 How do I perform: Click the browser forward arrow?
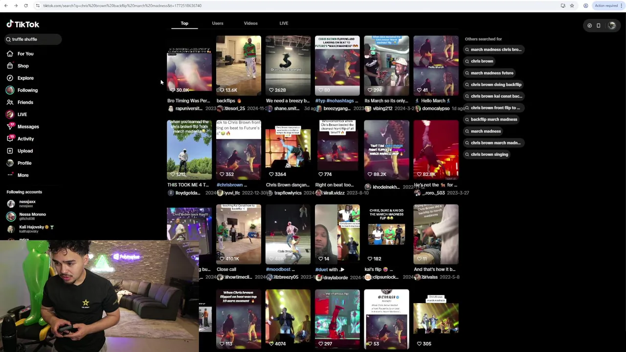(16, 5)
